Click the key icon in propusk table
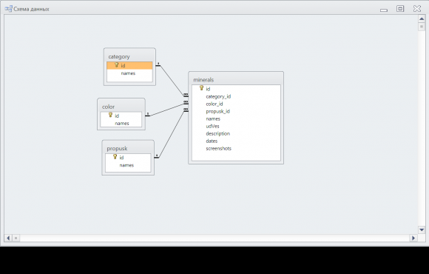This screenshot has height=274, width=429. click(115, 157)
